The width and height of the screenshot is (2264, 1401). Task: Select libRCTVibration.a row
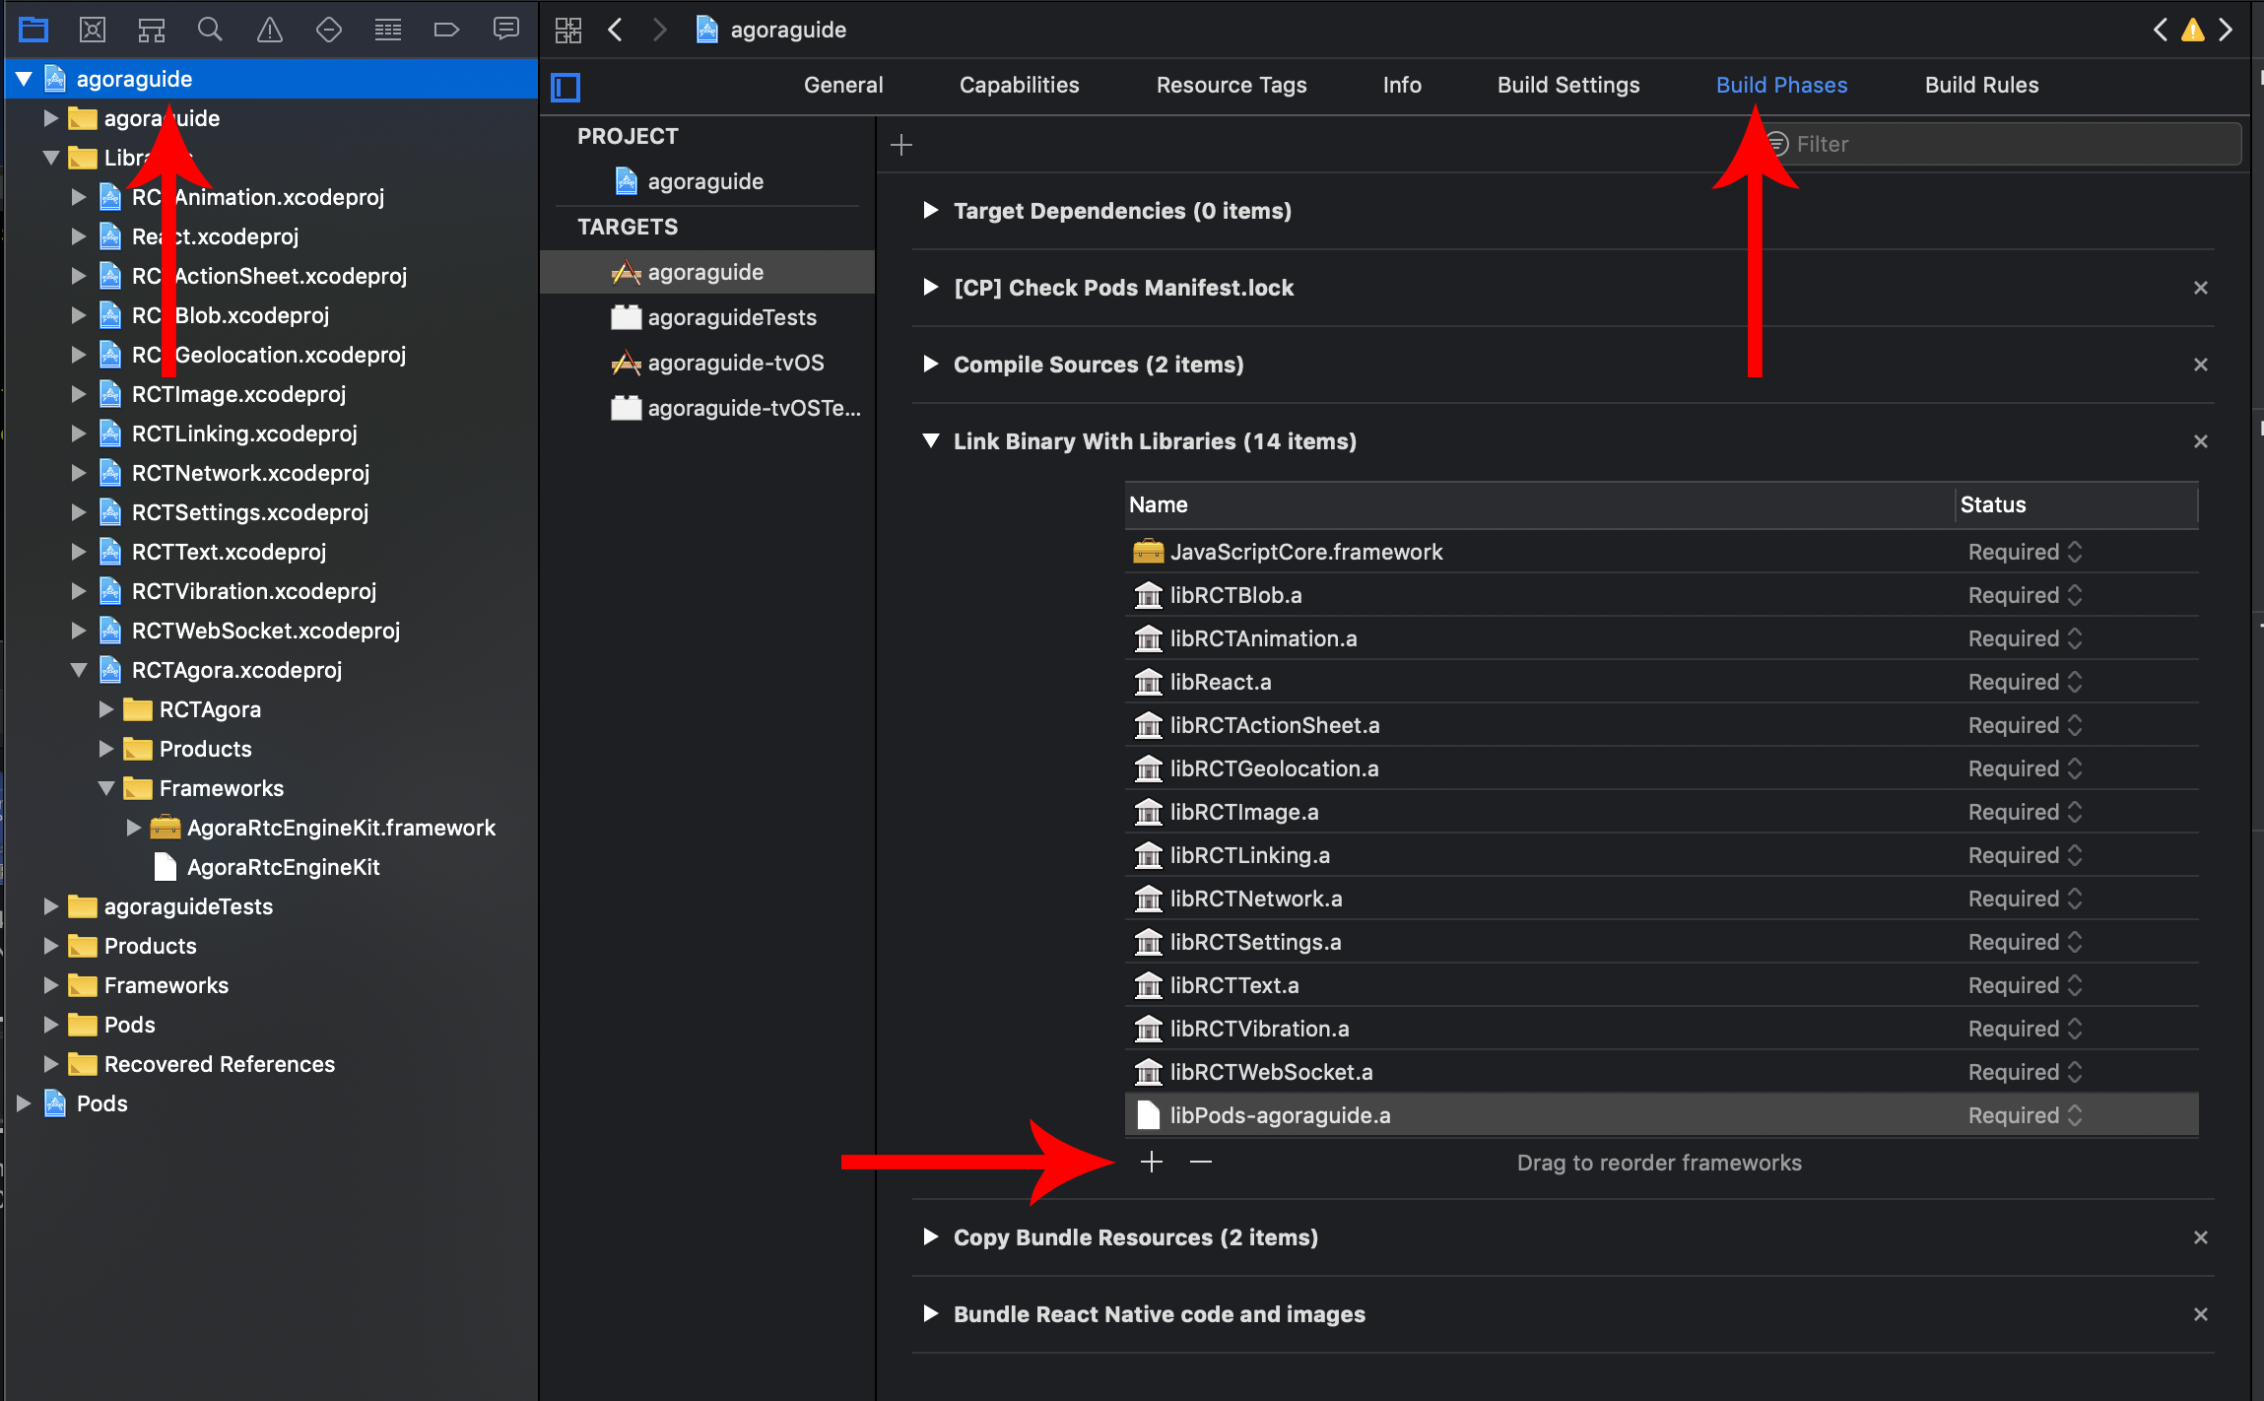[1661, 1029]
